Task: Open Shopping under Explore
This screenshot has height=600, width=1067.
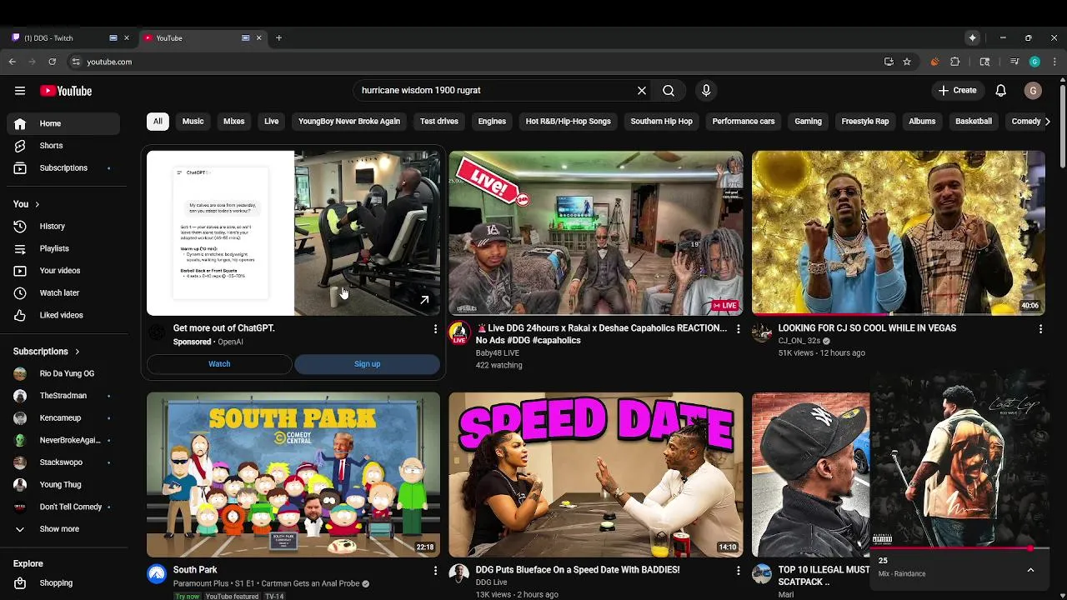Action: click(63, 583)
